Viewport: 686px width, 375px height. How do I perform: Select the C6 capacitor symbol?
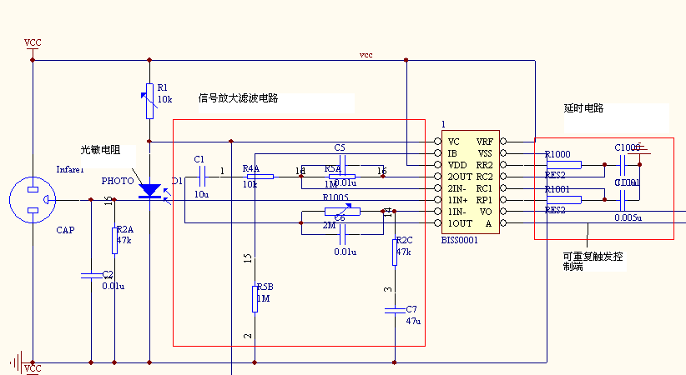[343, 235]
